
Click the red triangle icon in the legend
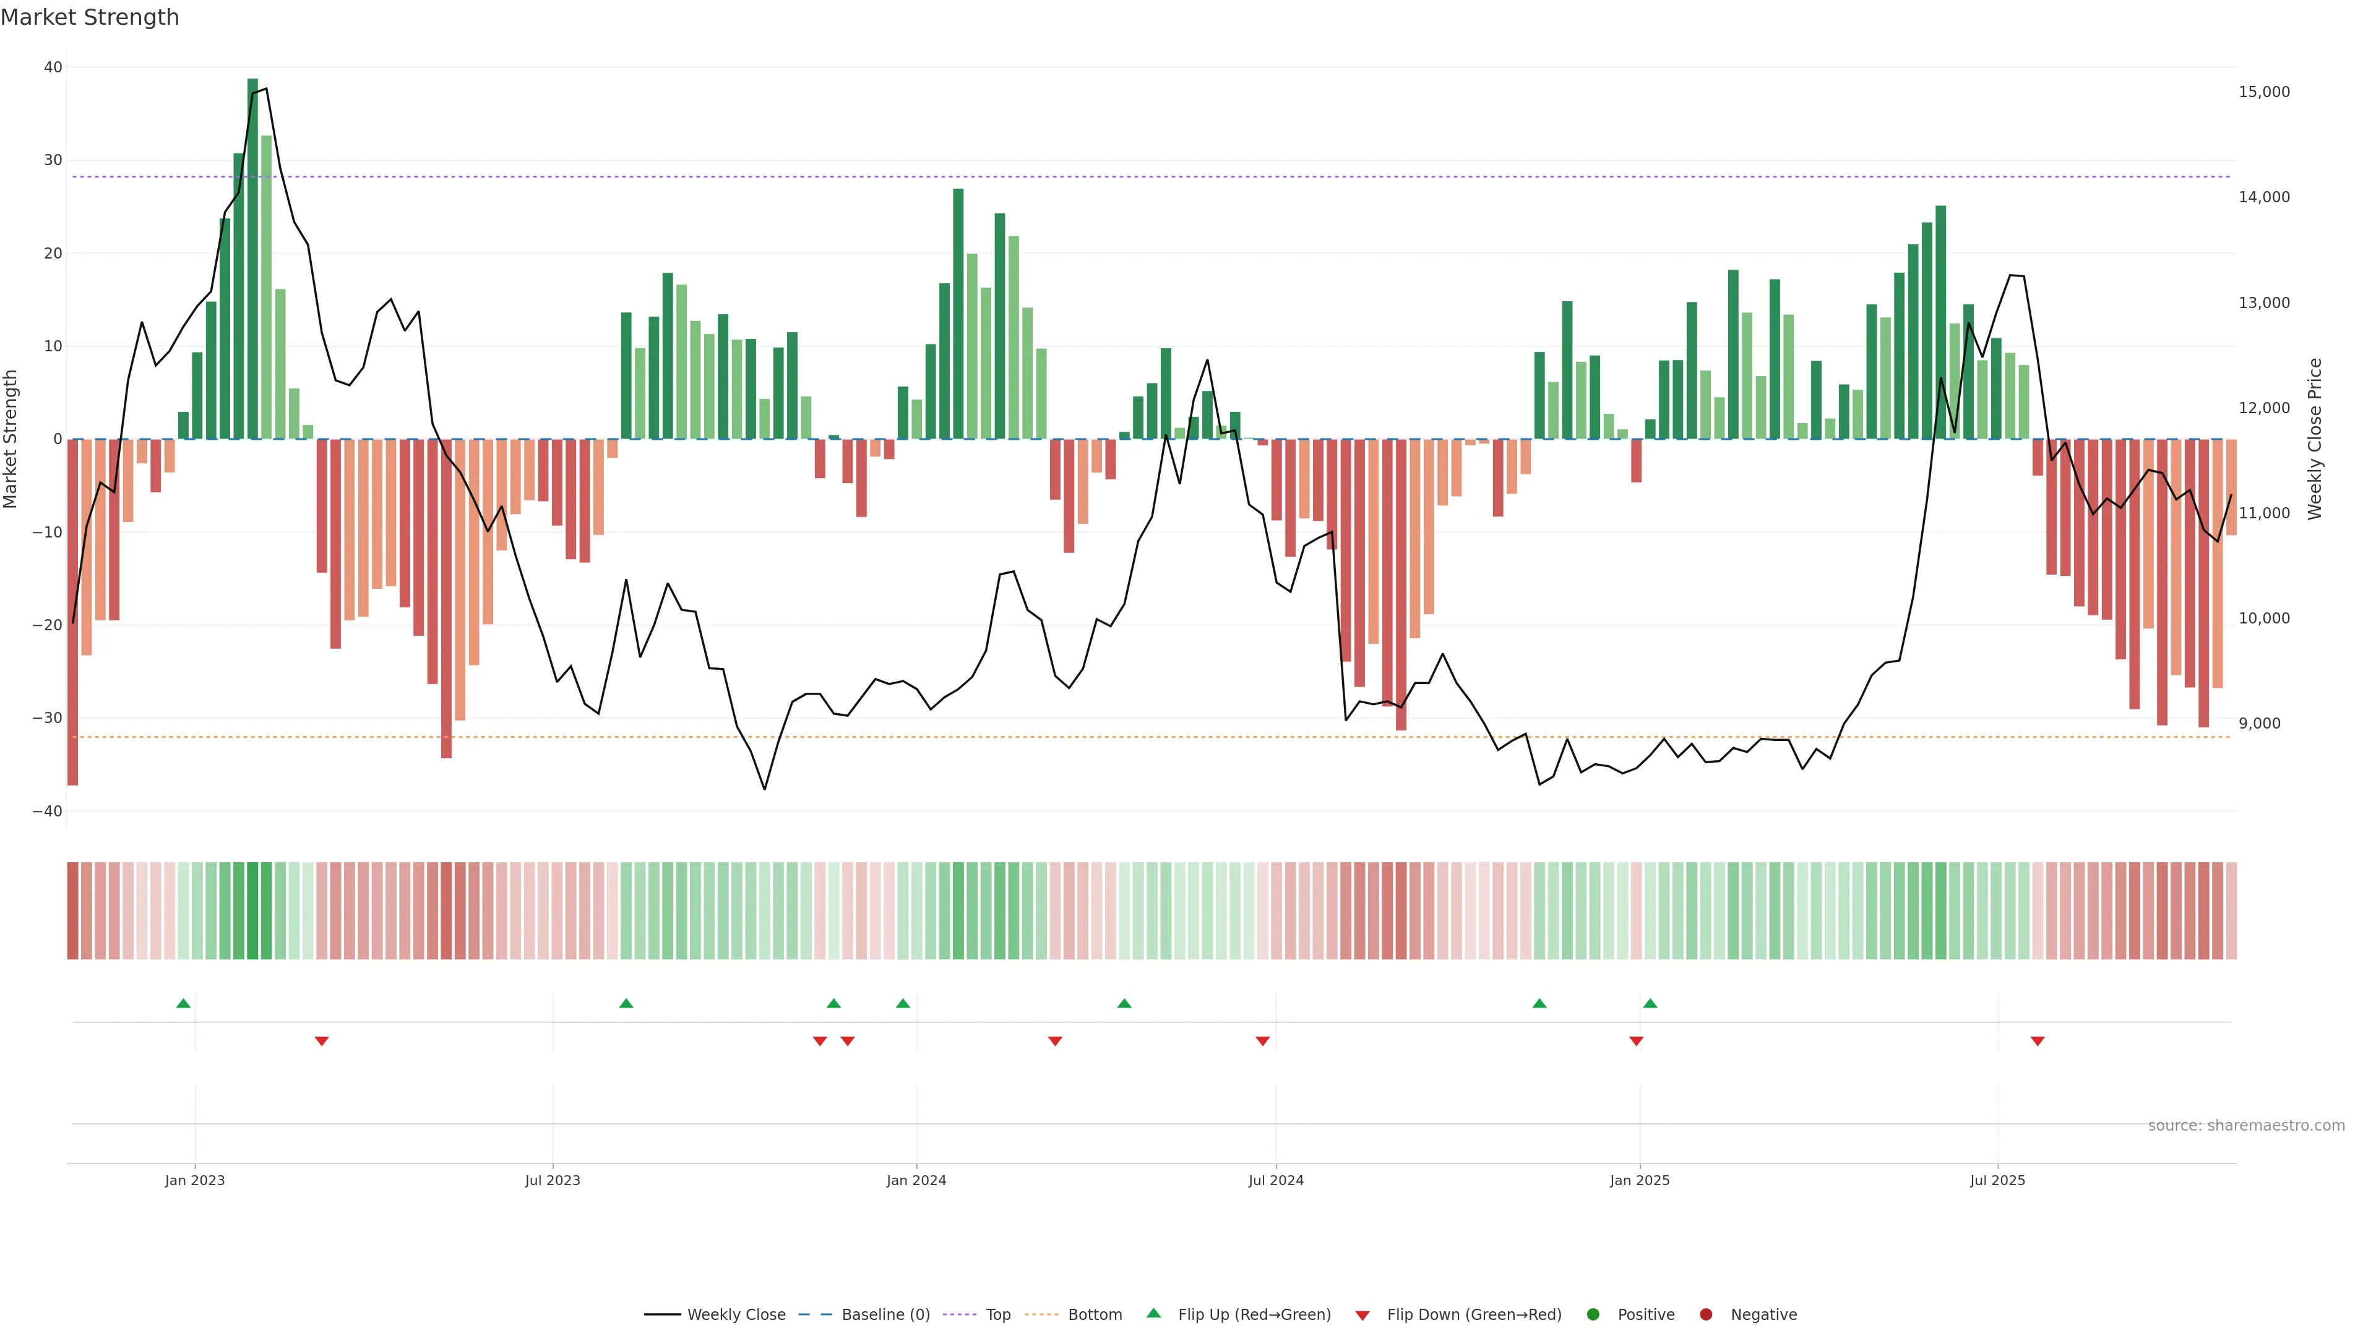pos(1362,1316)
